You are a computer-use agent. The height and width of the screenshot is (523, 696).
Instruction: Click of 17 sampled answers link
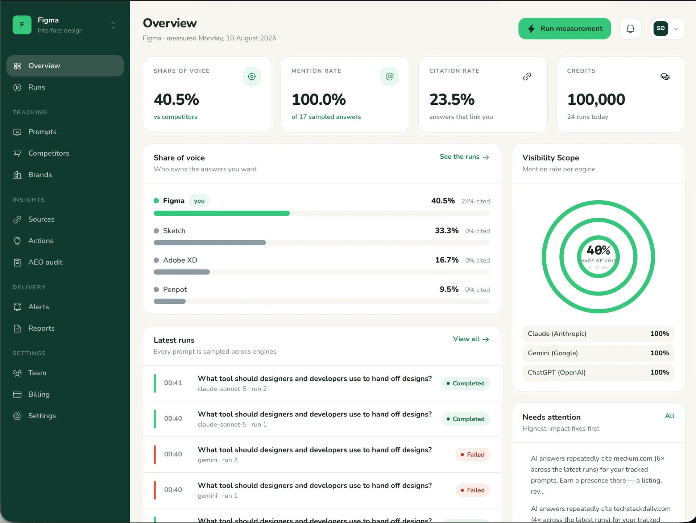pos(326,117)
